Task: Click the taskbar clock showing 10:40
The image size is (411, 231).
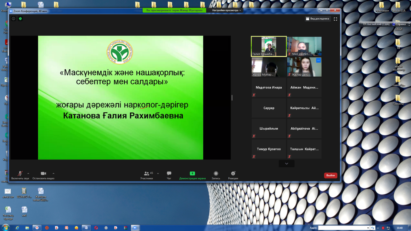Action: pyautogui.click(x=399, y=228)
